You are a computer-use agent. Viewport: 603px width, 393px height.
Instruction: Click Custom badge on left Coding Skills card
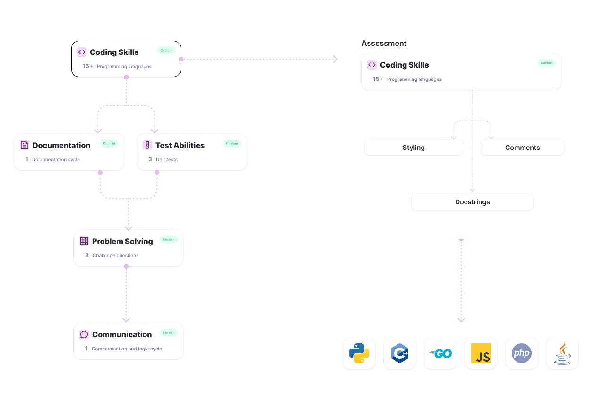coord(166,50)
